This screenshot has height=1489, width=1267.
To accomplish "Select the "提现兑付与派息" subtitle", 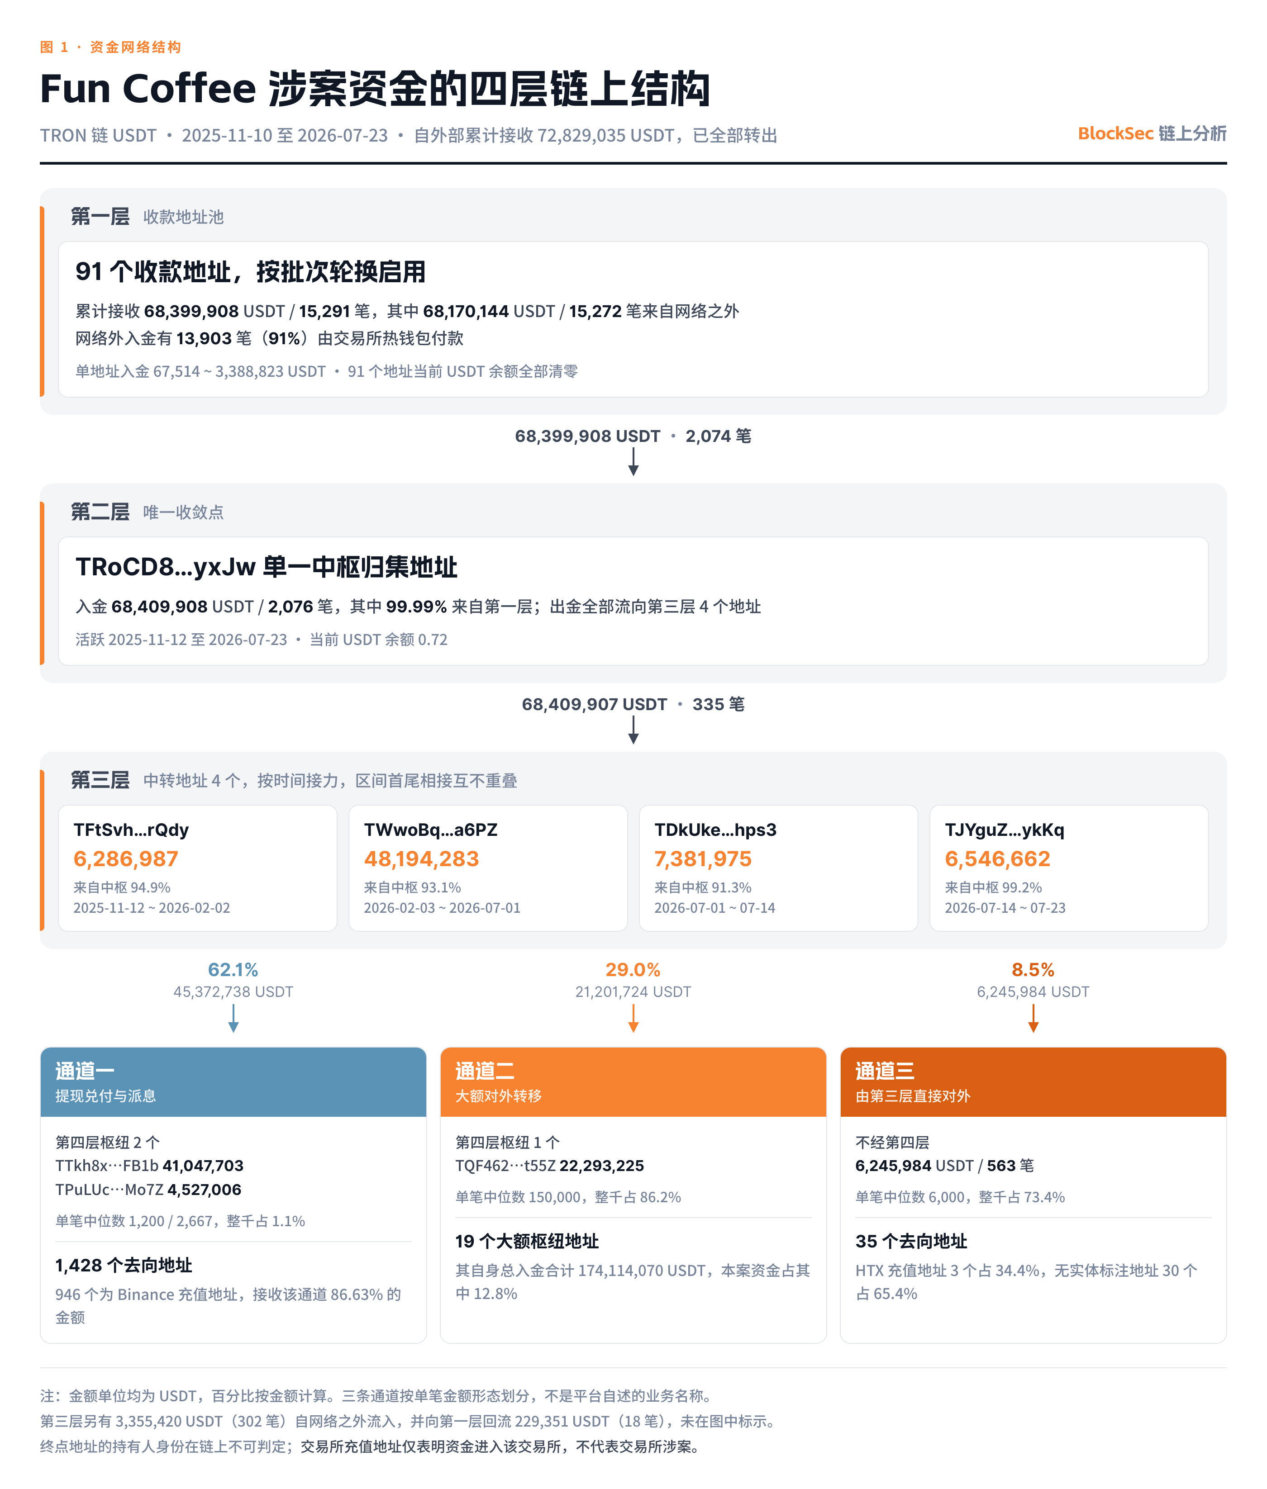I will 105,1095.
